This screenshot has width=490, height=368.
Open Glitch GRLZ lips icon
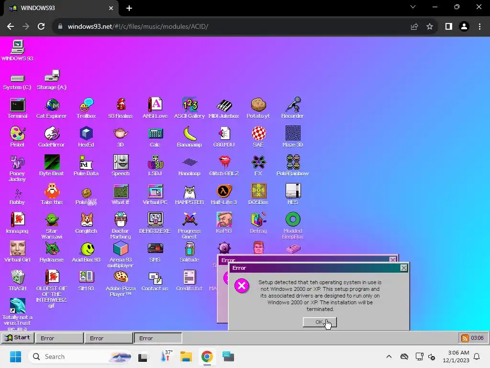coord(224,165)
